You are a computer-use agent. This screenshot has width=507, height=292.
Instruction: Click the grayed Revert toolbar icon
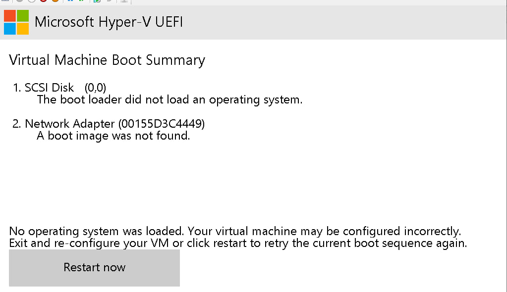coord(110,0)
